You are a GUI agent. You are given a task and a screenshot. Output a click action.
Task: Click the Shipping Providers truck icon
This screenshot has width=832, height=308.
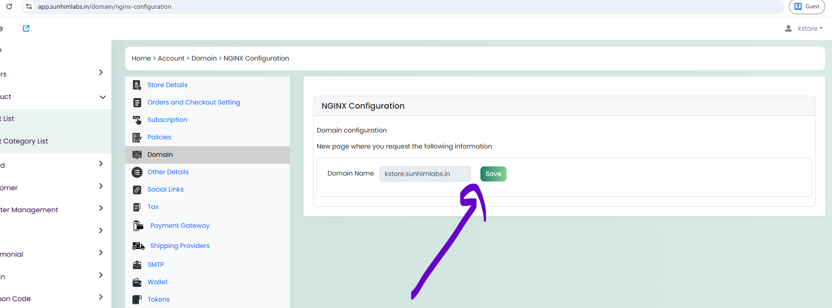click(138, 246)
